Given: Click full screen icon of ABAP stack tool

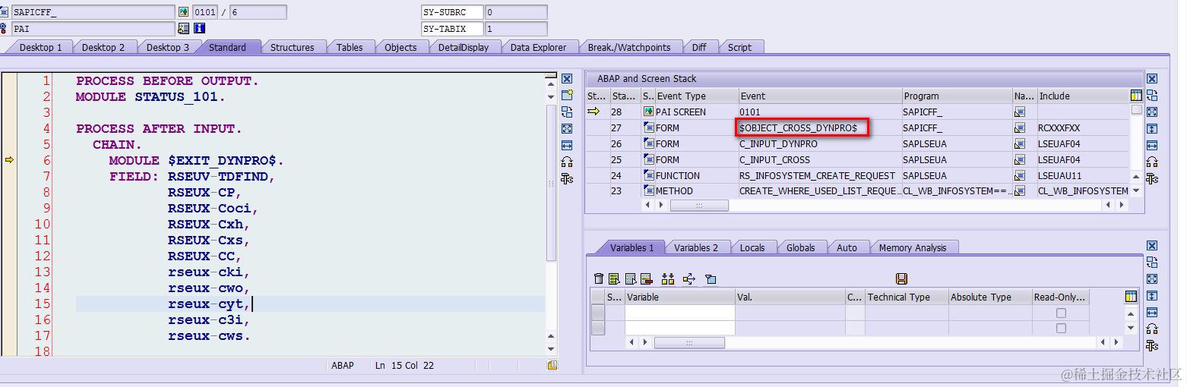Looking at the screenshot, I should (1152, 112).
